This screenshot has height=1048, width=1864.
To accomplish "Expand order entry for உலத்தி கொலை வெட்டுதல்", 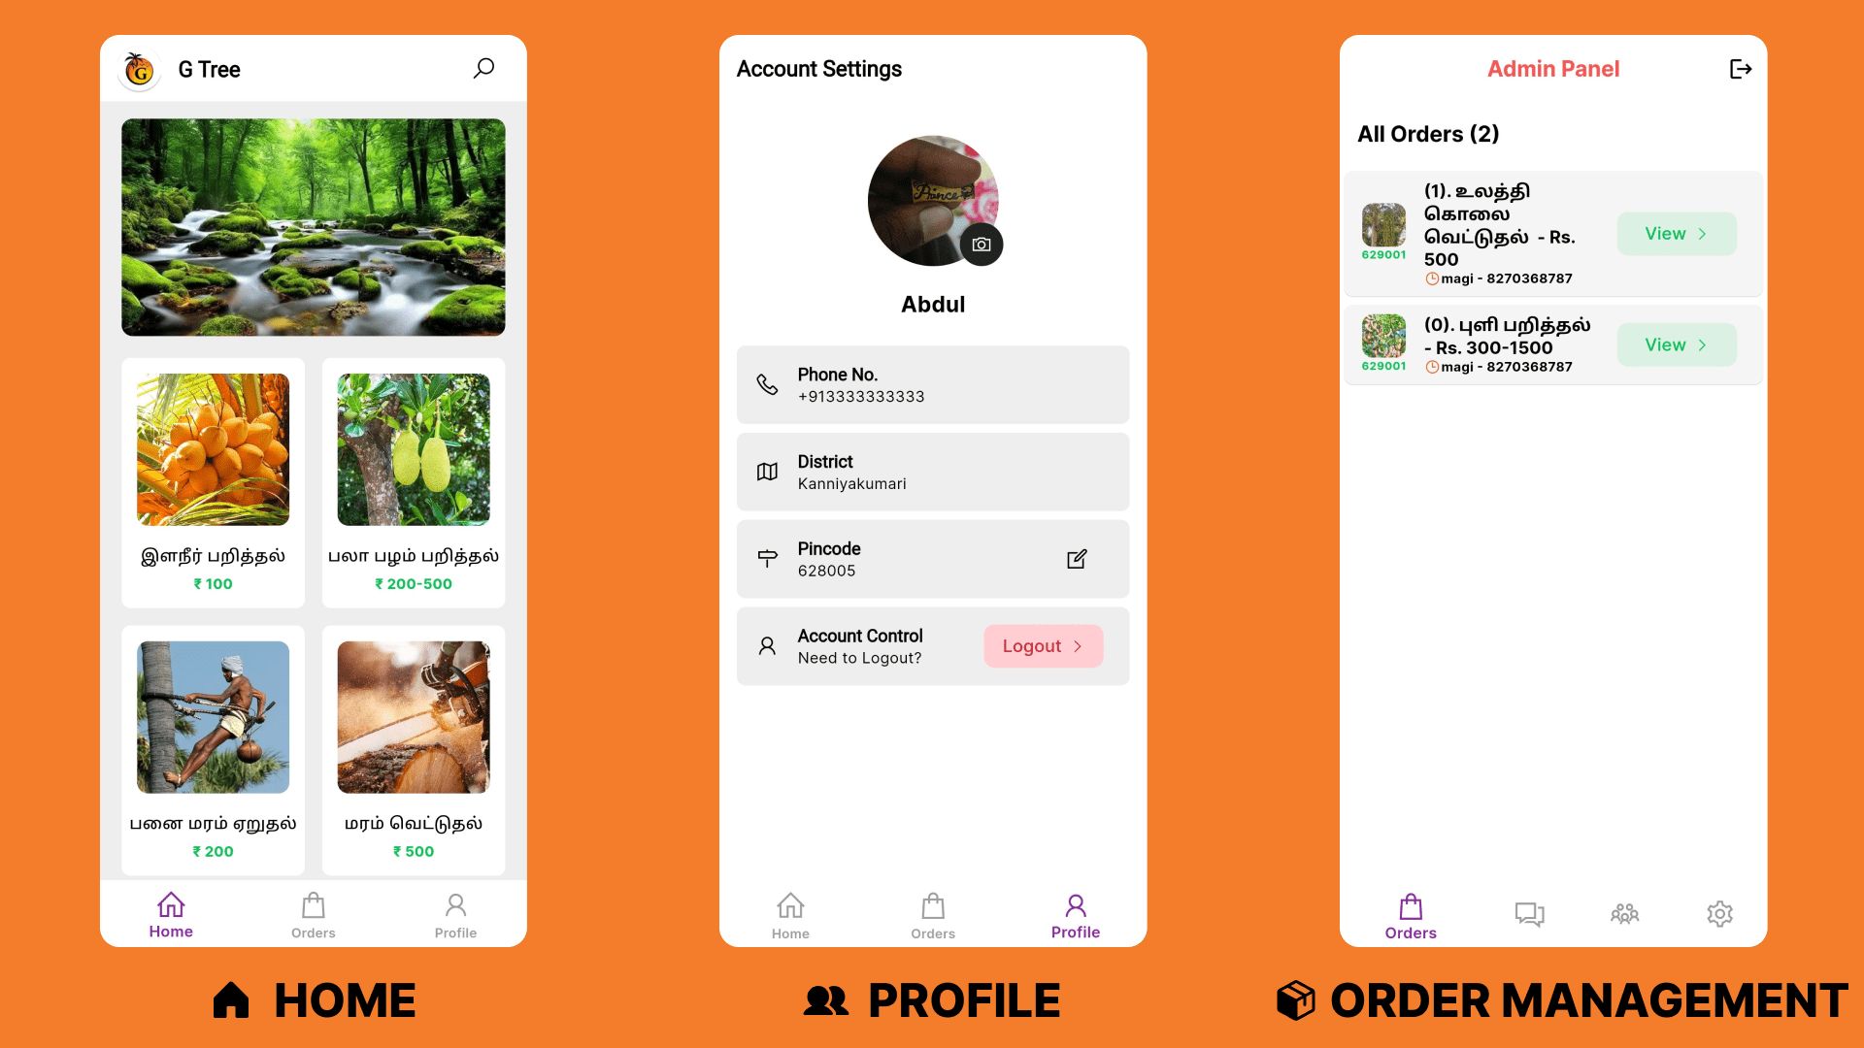I will pyautogui.click(x=1676, y=233).
